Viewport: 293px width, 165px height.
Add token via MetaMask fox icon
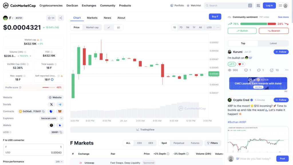pyautogui.click(x=60, y=111)
